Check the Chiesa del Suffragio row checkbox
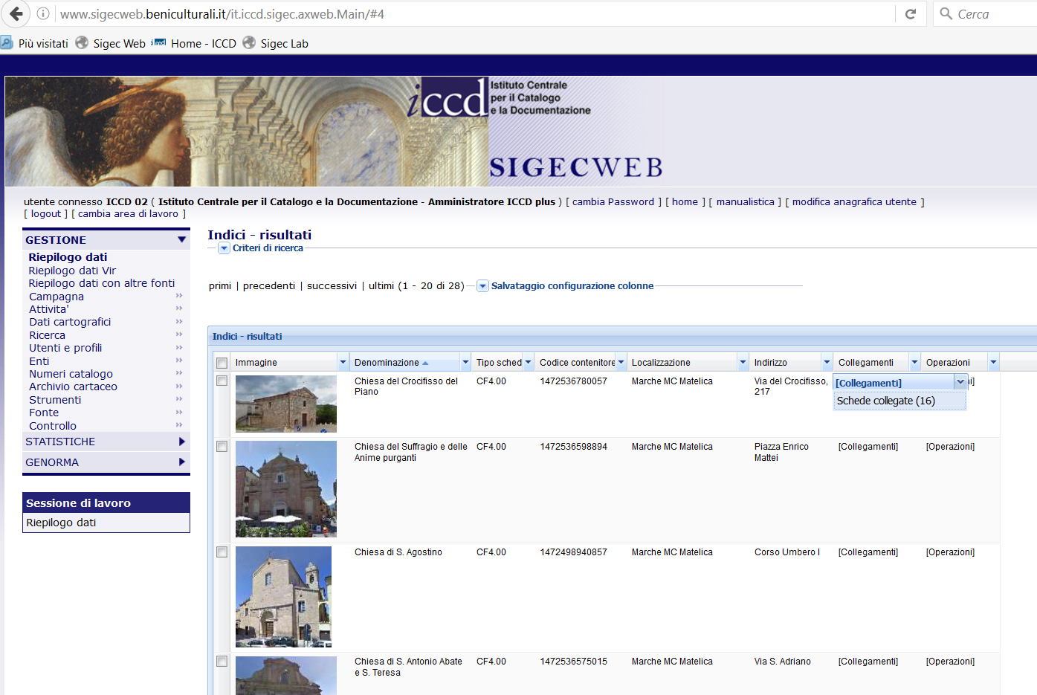The width and height of the screenshot is (1037, 695). tap(222, 447)
